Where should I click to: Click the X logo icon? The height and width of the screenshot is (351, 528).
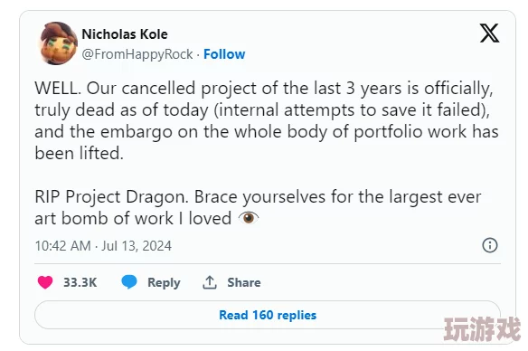point(489,33)
